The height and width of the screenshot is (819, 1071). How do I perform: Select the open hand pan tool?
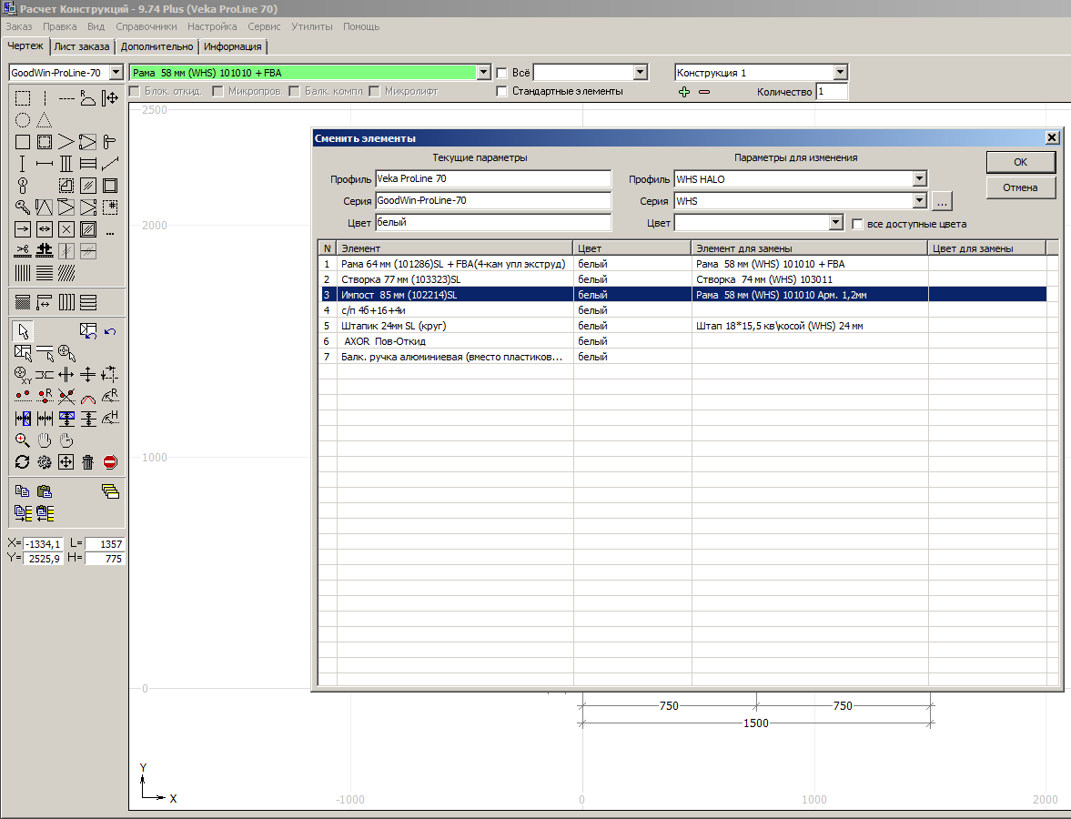point(45,440)
